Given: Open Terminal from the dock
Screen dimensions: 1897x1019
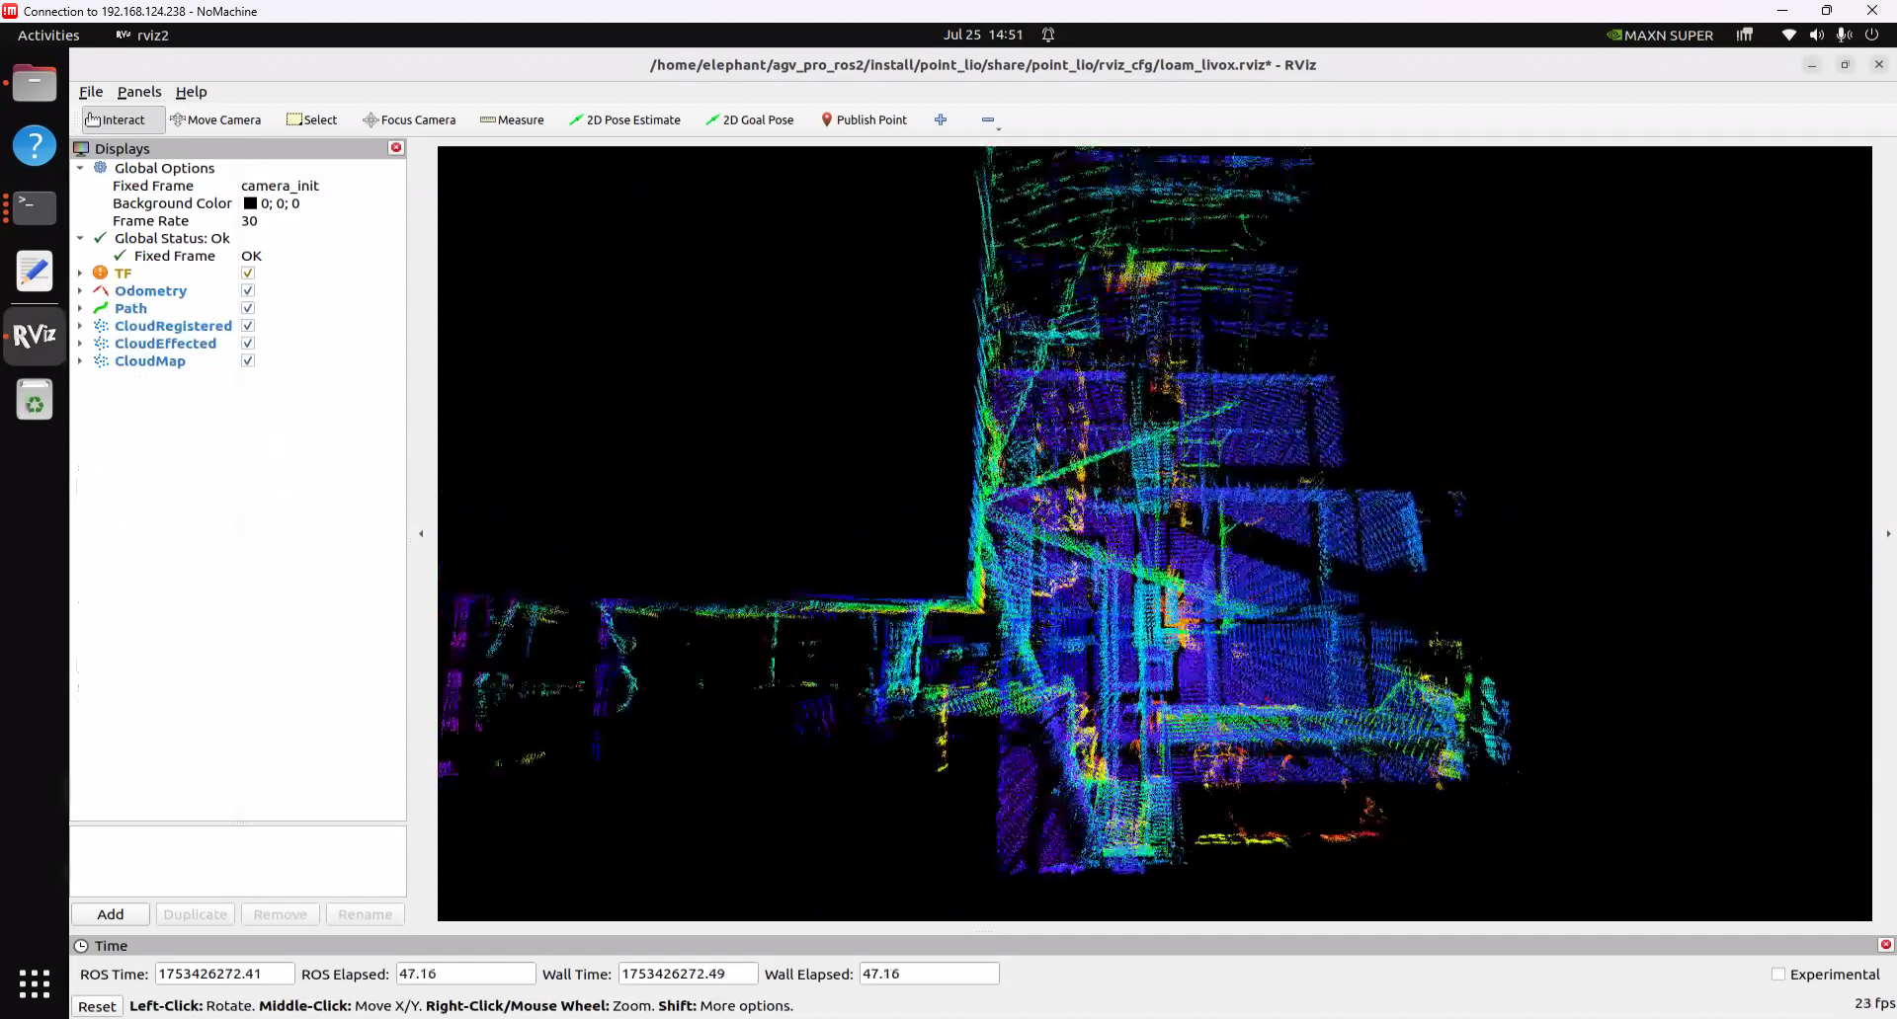Looking at the screenshot, I should pos(35,207).
